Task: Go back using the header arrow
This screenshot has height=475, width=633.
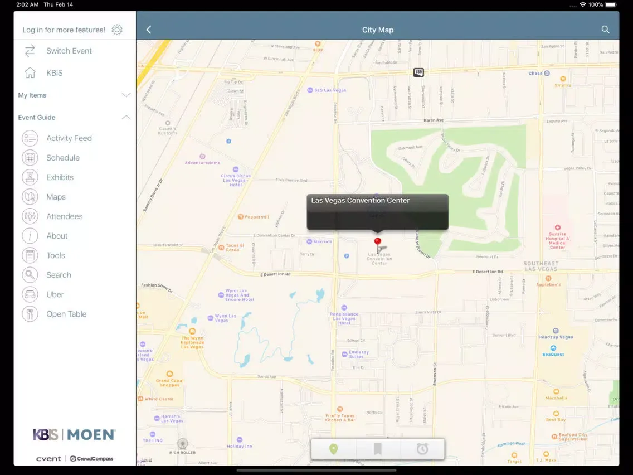Action: point(149,30)
